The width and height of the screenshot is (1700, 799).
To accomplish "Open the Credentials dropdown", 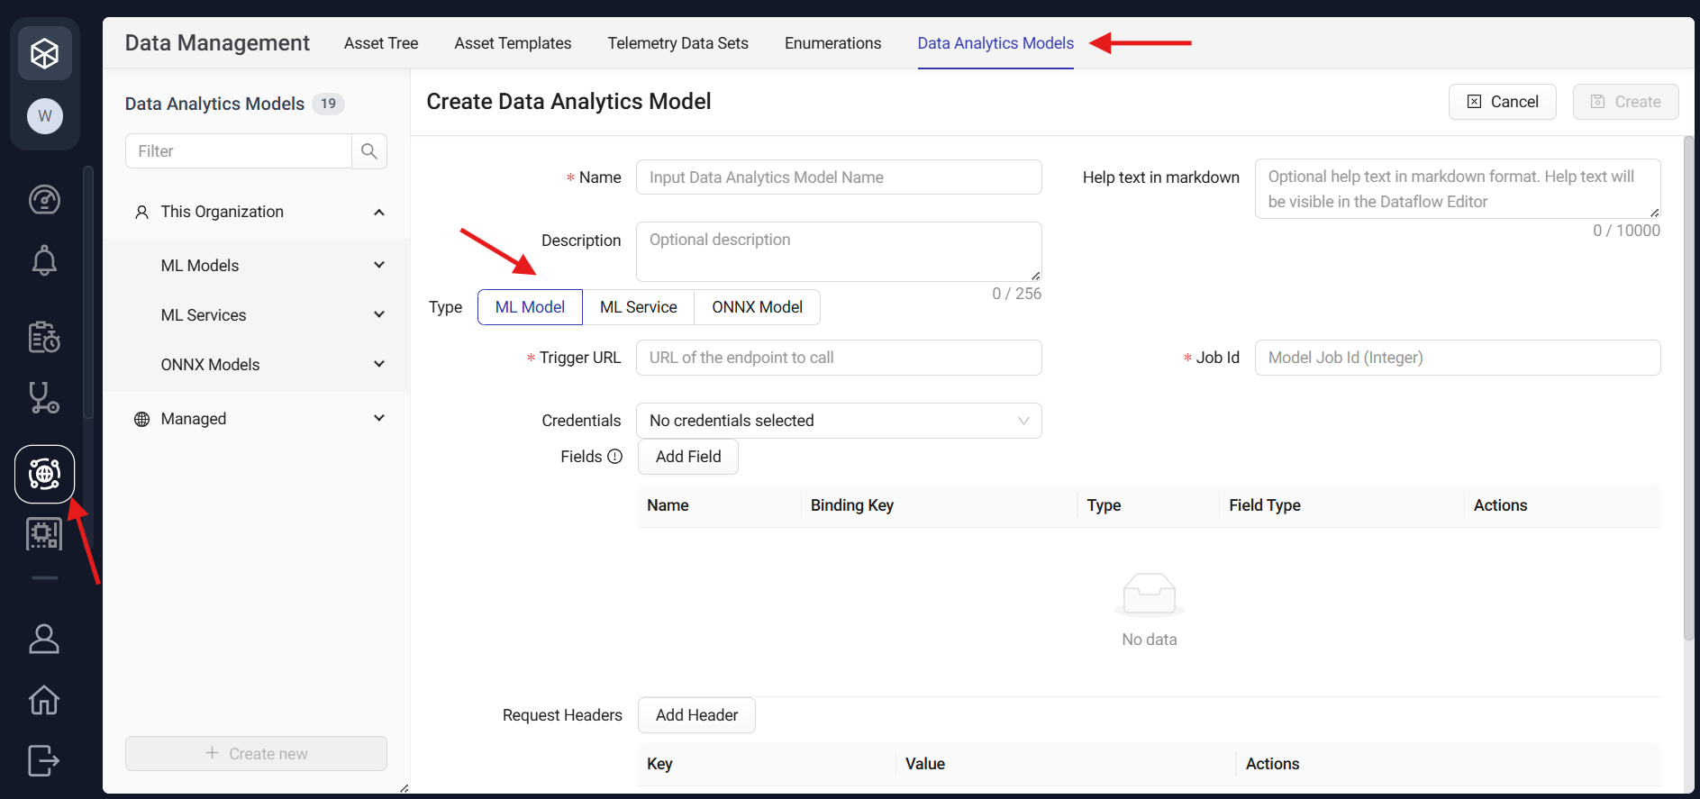I will click(x=838, y=421).
